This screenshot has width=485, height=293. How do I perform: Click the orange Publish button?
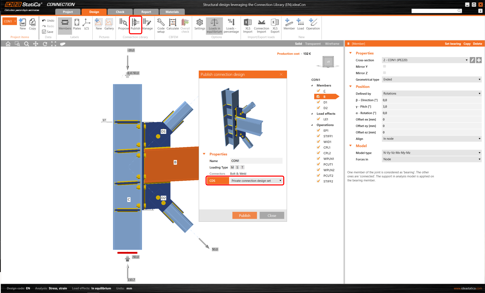[244, 215]
